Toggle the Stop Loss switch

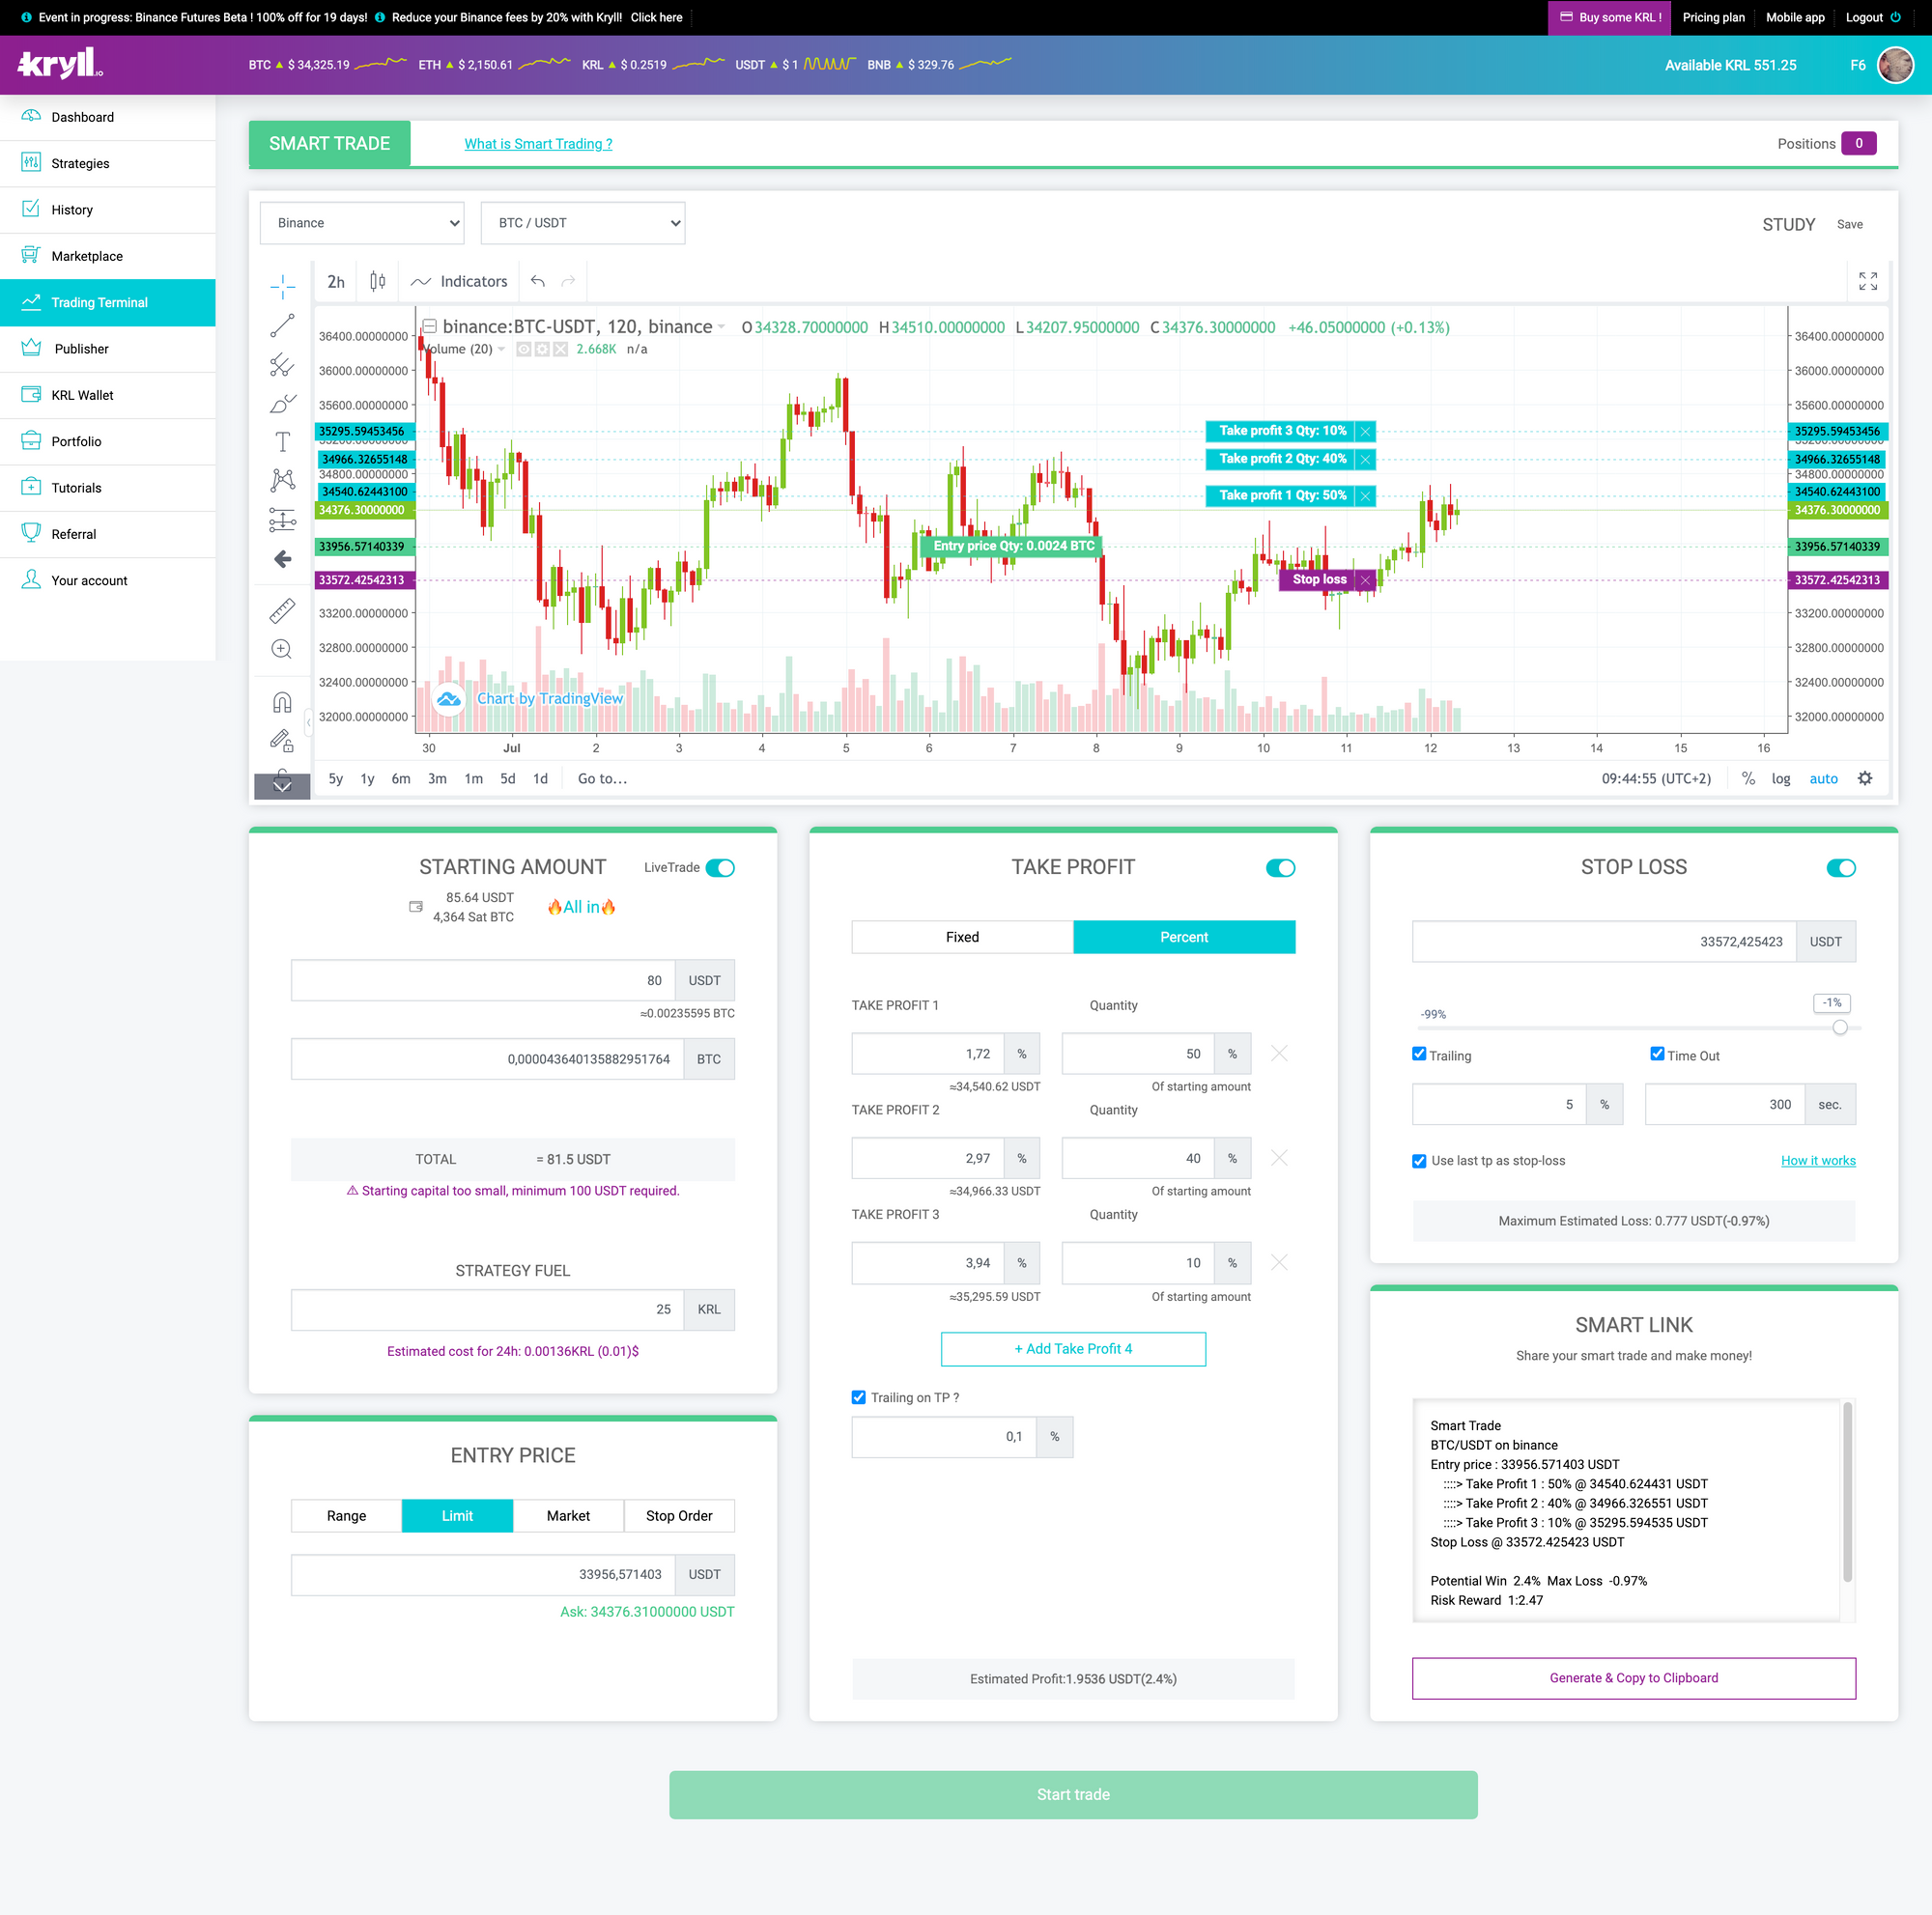[x=1841, y=867]
